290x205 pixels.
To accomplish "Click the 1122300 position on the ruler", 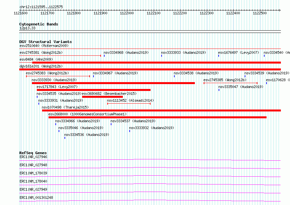I will [207, 13].
